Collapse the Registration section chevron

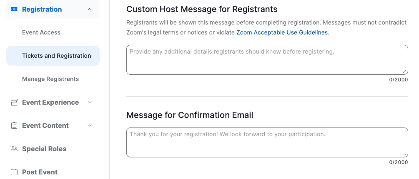click(90, 9)
